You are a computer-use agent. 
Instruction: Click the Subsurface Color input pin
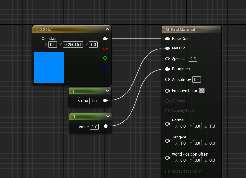pos(167,171)
